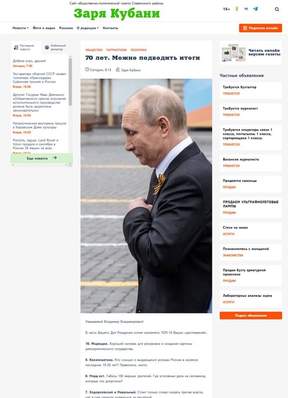This screenshot has width=288, height=398.
Task: Open the Odnoklassniki social icon
Action: coord(237,9)
